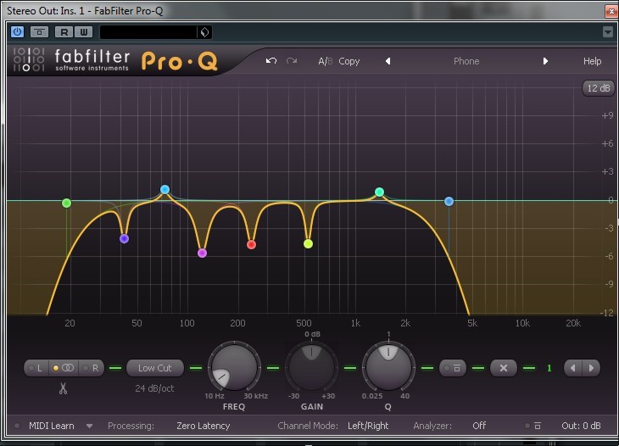Click the Redo arrow icon
619x446 pixels.
[292, 61]
